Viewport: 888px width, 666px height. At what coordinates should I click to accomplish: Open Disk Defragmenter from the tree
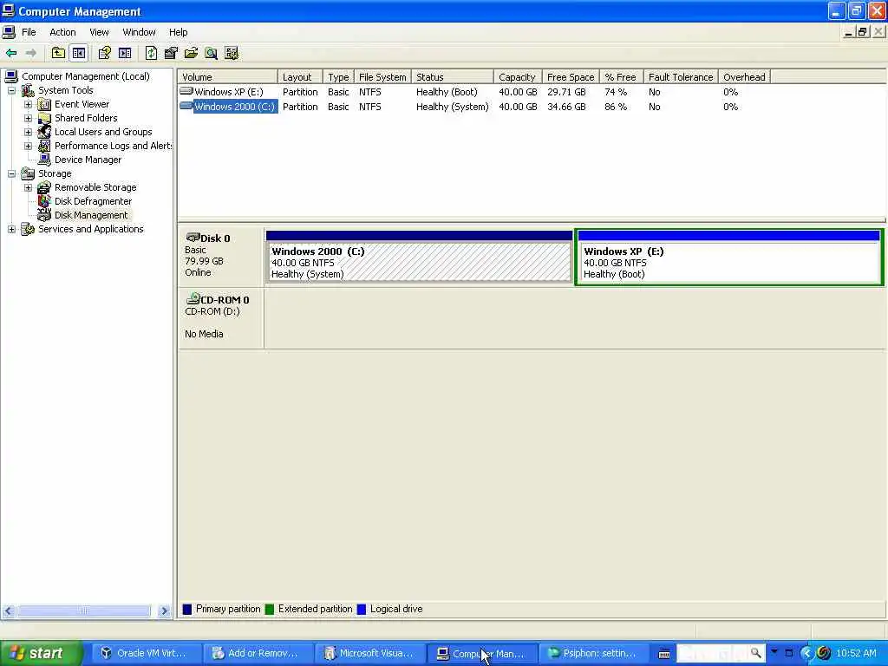pos(93,201)
